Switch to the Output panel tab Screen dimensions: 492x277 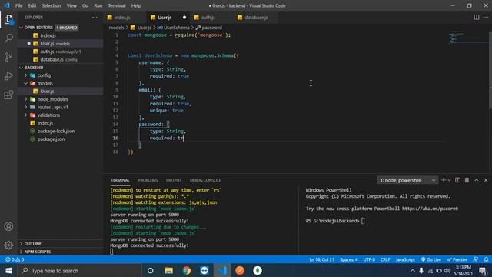(x=174, y=180)
